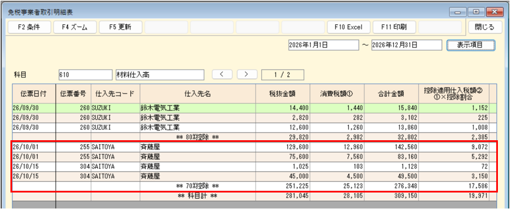The width and height of the screenshot is (510, 209).
Task: Click the 控除適用仕入税額② column header
Action: click(454, 94)
